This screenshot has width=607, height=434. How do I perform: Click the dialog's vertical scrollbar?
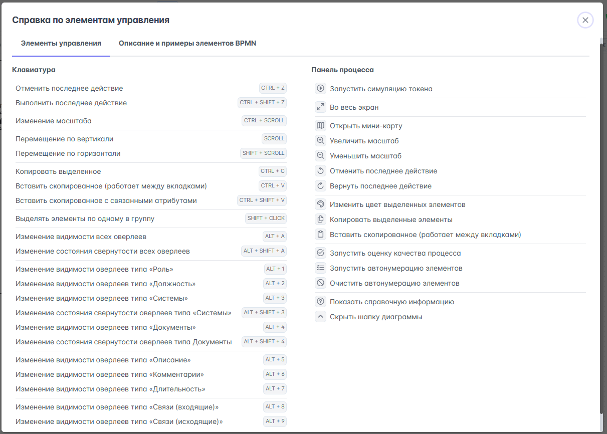click(601, 226)
